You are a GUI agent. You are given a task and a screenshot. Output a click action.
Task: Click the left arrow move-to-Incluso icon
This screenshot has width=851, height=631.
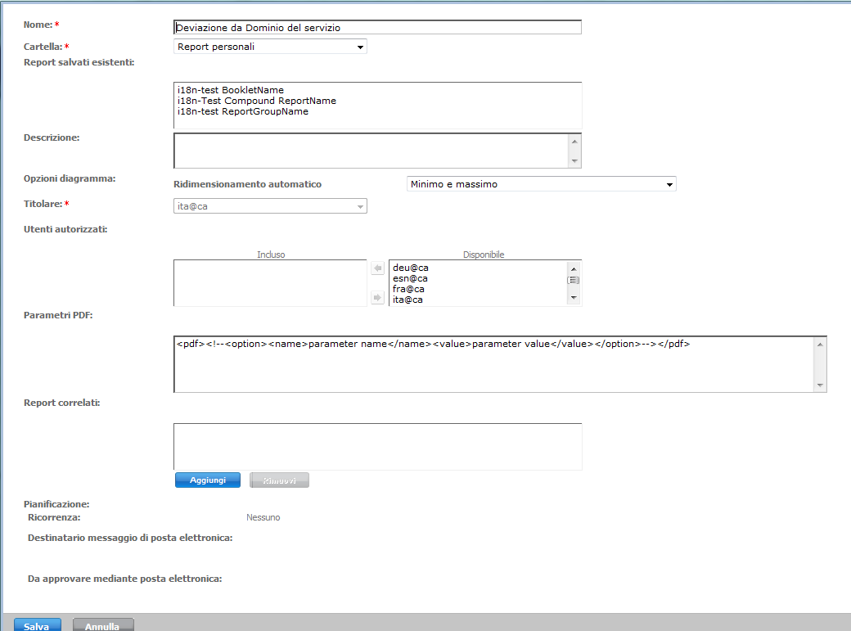(378, 268)
